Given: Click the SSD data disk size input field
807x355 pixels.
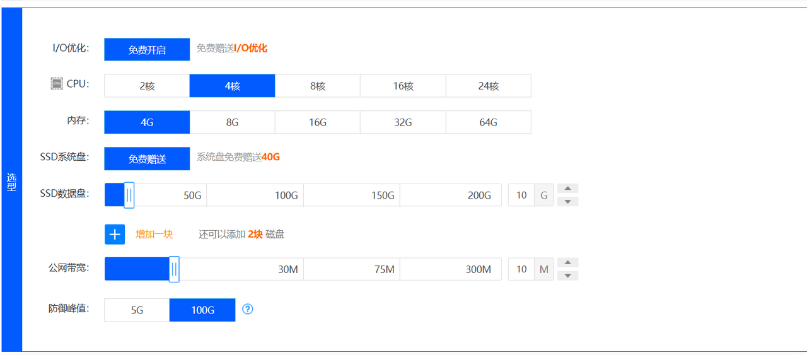Looking at the screenshot, I should (x=521, y=195).
